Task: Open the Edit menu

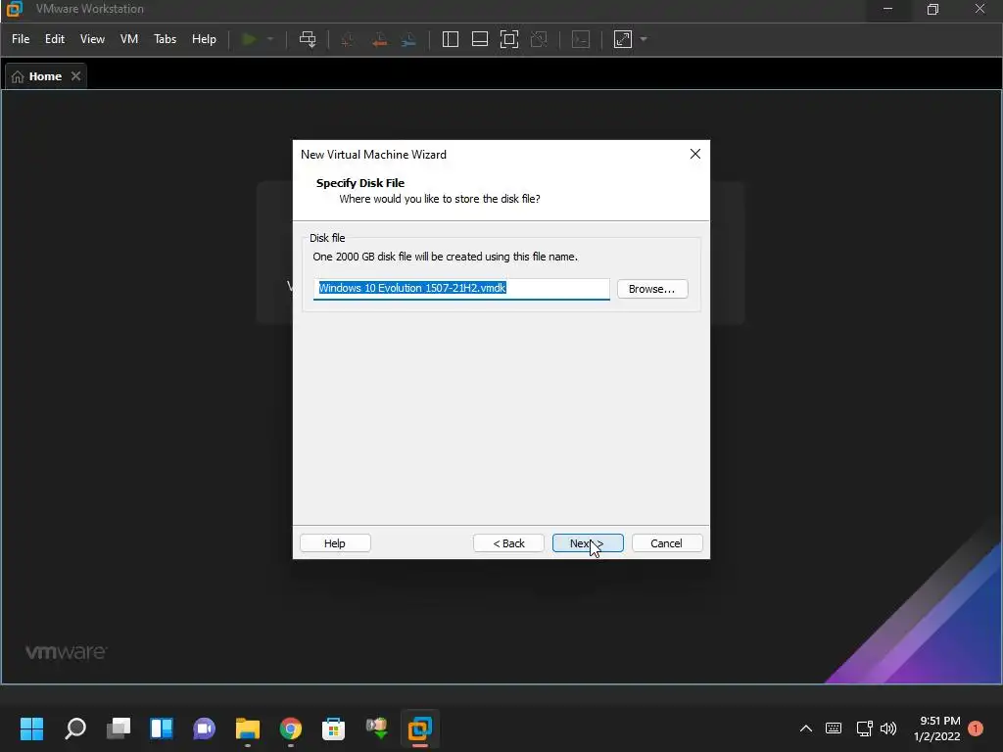Action: tap(55, 39)
